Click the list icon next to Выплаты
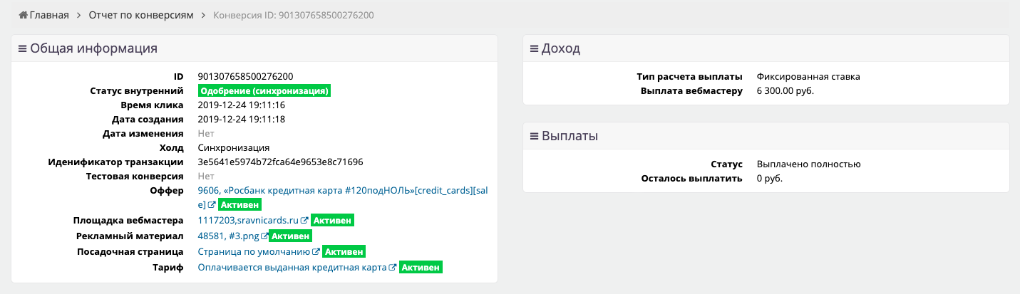 (534, 136)
